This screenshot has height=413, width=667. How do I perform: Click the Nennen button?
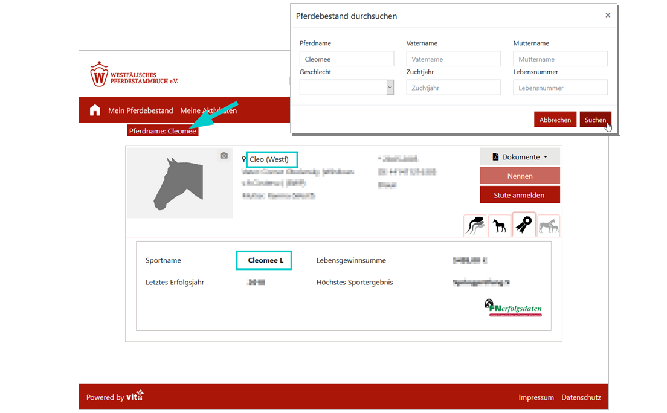[x=520, y=176]
